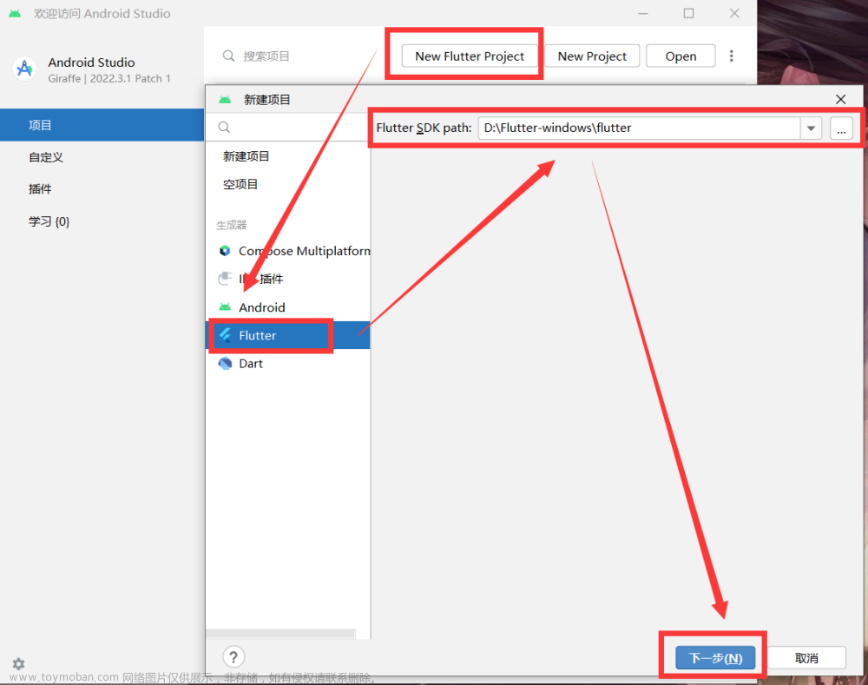Select 空项目 in the dialog list
Viewport: 868px width, 685px height.
(x=288, y=184)
